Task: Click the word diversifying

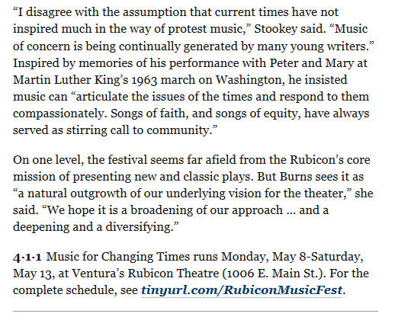Action: (140, 227)
